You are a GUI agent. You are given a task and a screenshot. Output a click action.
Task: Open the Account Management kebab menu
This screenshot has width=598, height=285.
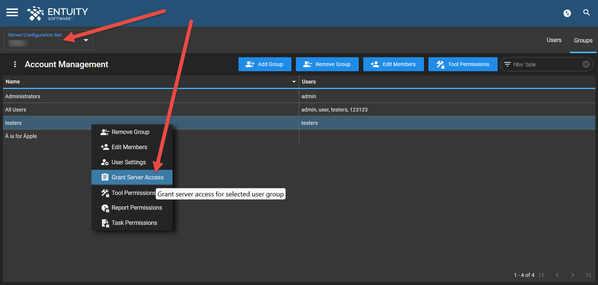[x=15, y=64]
